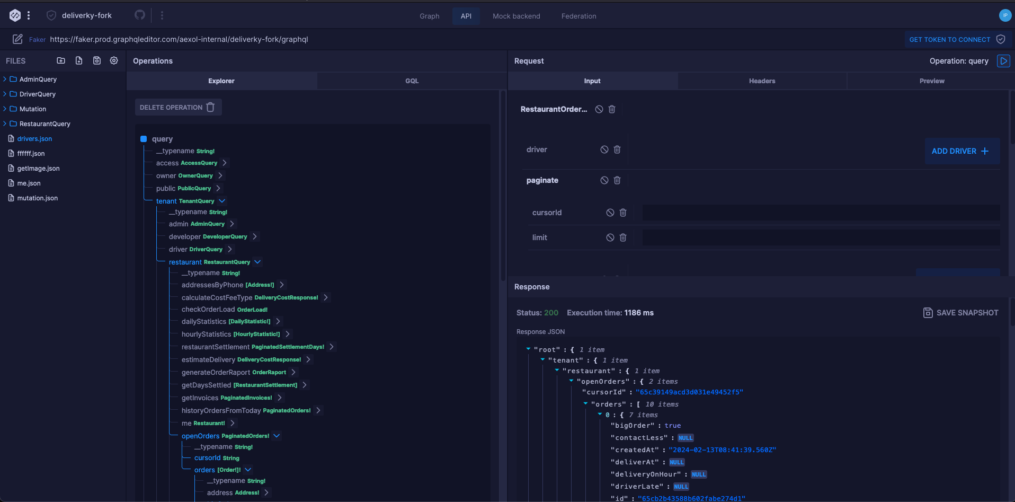Collapse the restaurant RestaurantQuery node

pos(257,262)
